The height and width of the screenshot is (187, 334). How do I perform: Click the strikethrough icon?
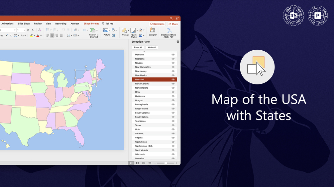[2, 35]
